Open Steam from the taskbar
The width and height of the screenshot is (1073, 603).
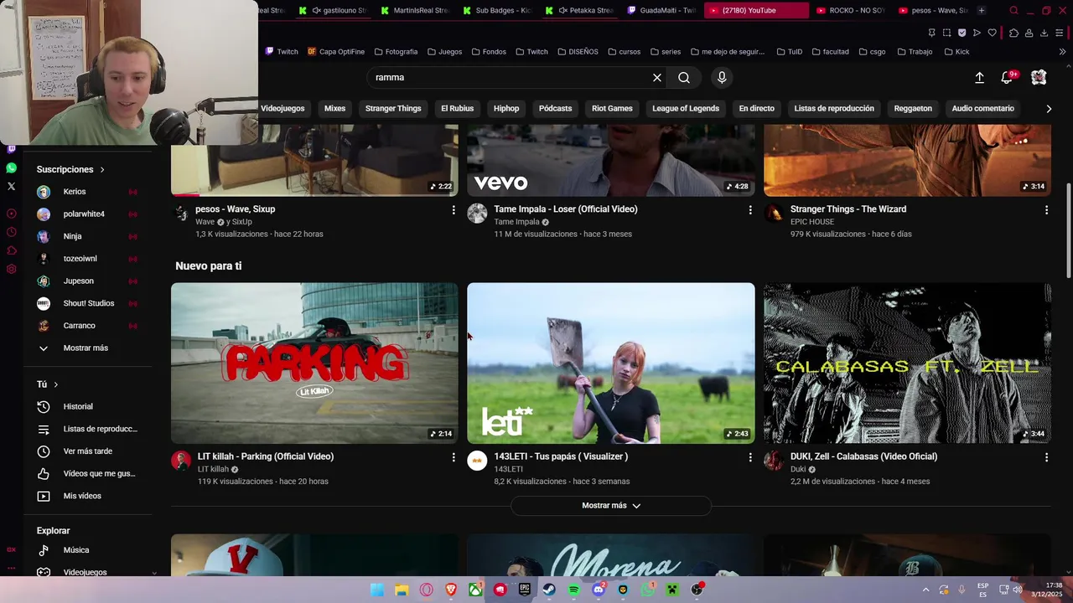pos(549,590)
